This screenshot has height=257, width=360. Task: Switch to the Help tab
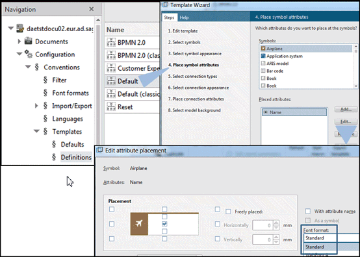click(x=184, y=18)
